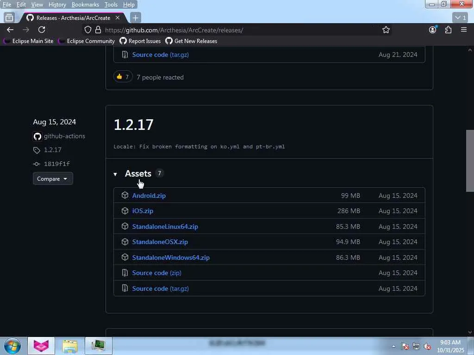The height and width of the screenshot is (355, 474).
Task: Download Source code (tar.gz) dated Aug 15
Action: pyautogui.click(x=160, y=288)
